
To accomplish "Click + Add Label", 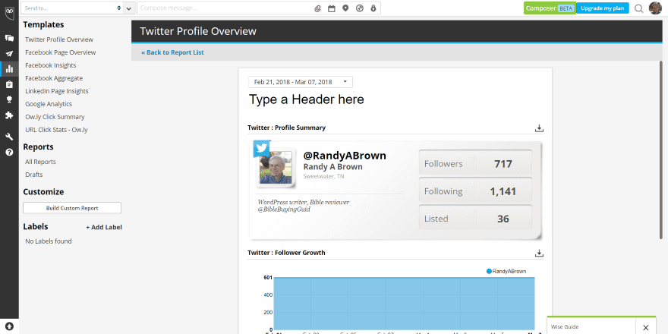I will point(104,227).
